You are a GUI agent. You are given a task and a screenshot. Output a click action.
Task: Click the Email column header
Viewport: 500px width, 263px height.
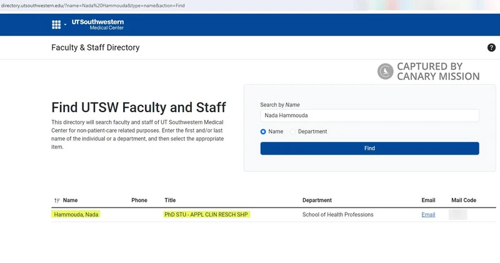(428, 200)
